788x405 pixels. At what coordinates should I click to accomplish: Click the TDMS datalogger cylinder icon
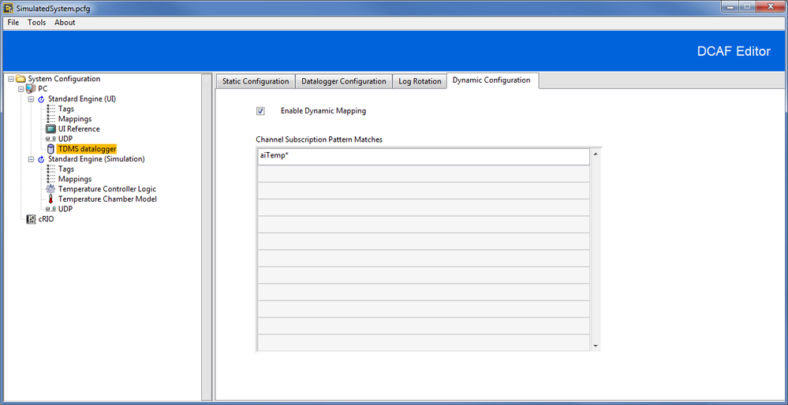click(x=50, y=149)
